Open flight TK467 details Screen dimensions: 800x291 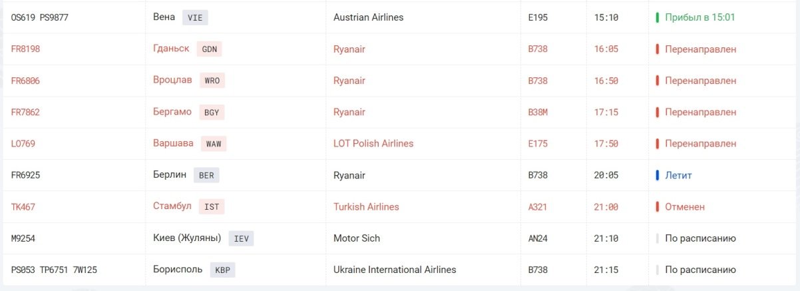[23, 207]
